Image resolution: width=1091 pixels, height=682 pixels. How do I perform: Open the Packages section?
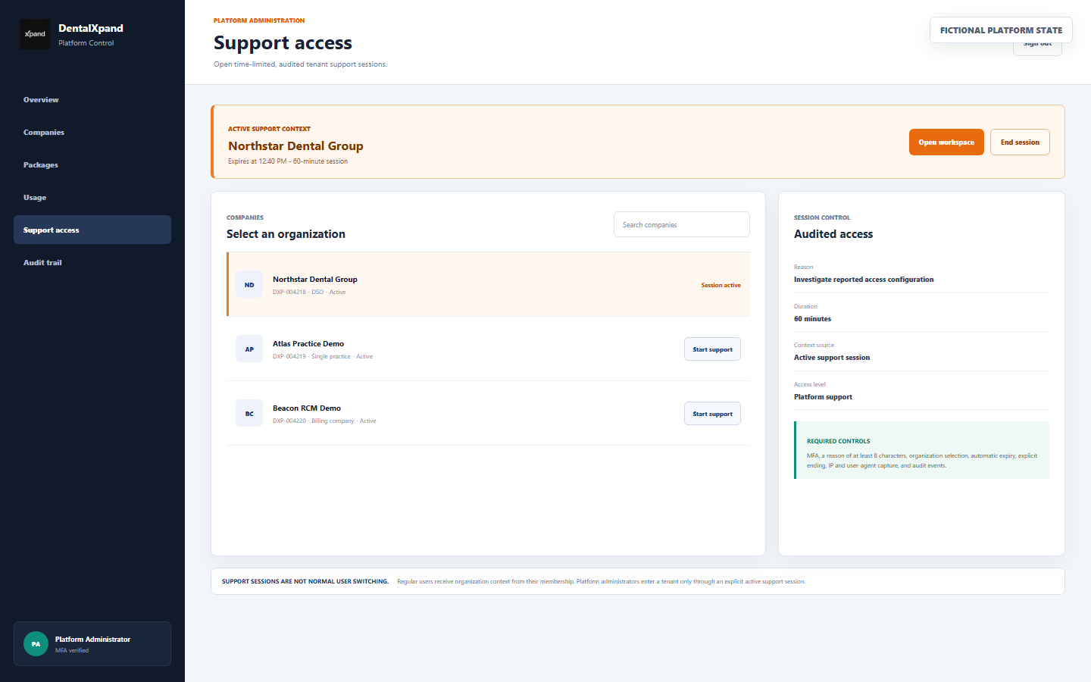point(92,165)
